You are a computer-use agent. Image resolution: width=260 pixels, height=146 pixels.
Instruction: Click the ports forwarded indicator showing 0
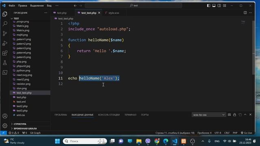pos(24,133)
